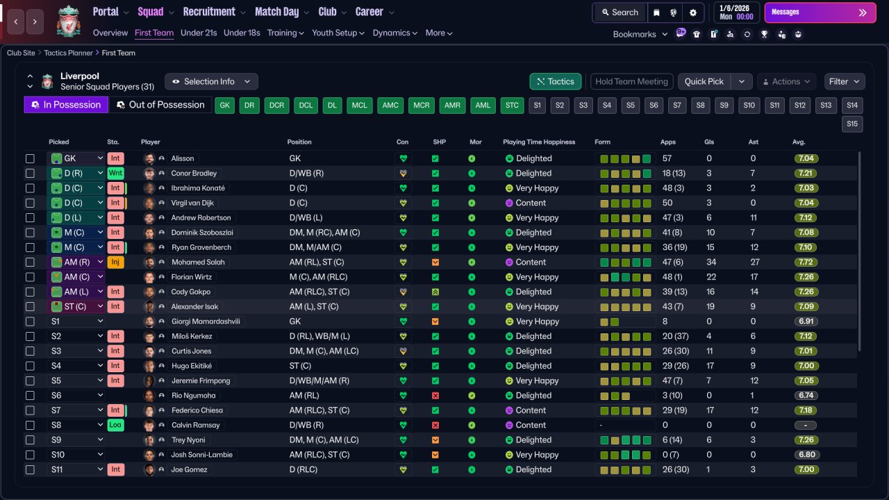Select the green STC position slot
The height and width of the screenshot is (500, 889).
tap(512, 106)
